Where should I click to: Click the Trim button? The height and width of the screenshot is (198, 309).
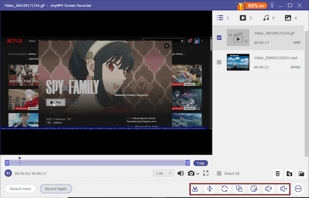pyautogui.click(x=201, y=163)
